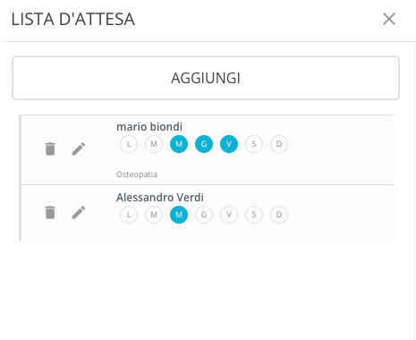Enable G day for Alessandro Verdi
This screenshot has height=340, width=416.
tap(204, 215)
